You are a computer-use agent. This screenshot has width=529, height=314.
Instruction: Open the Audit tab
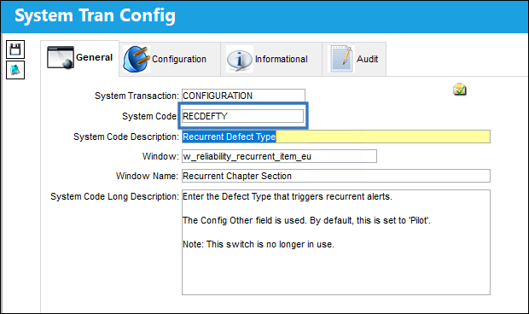click(x=354, y=59)
